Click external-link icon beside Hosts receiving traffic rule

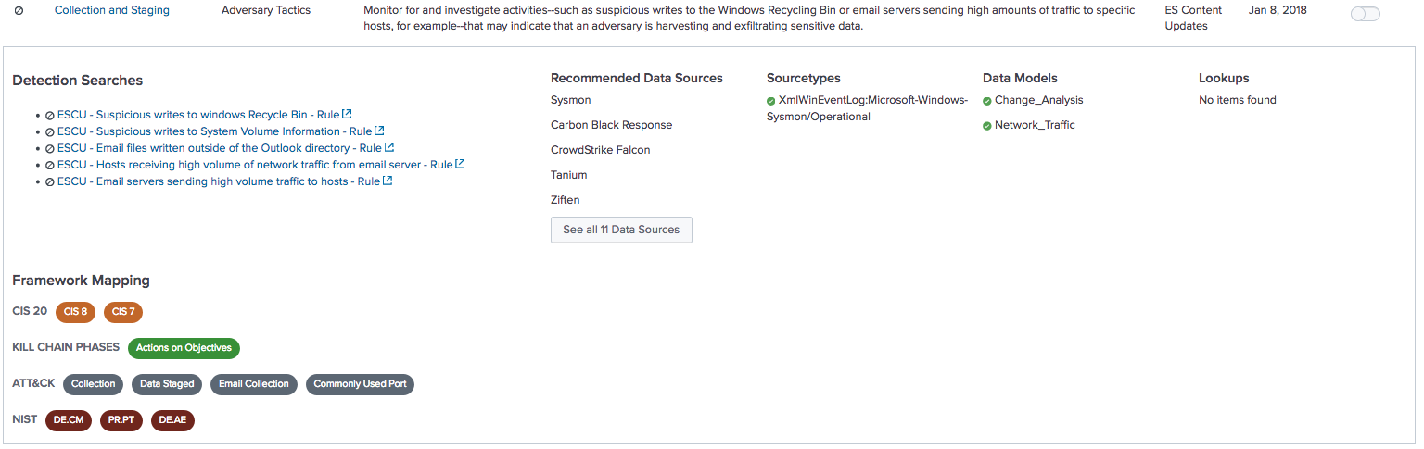(460, 165)
